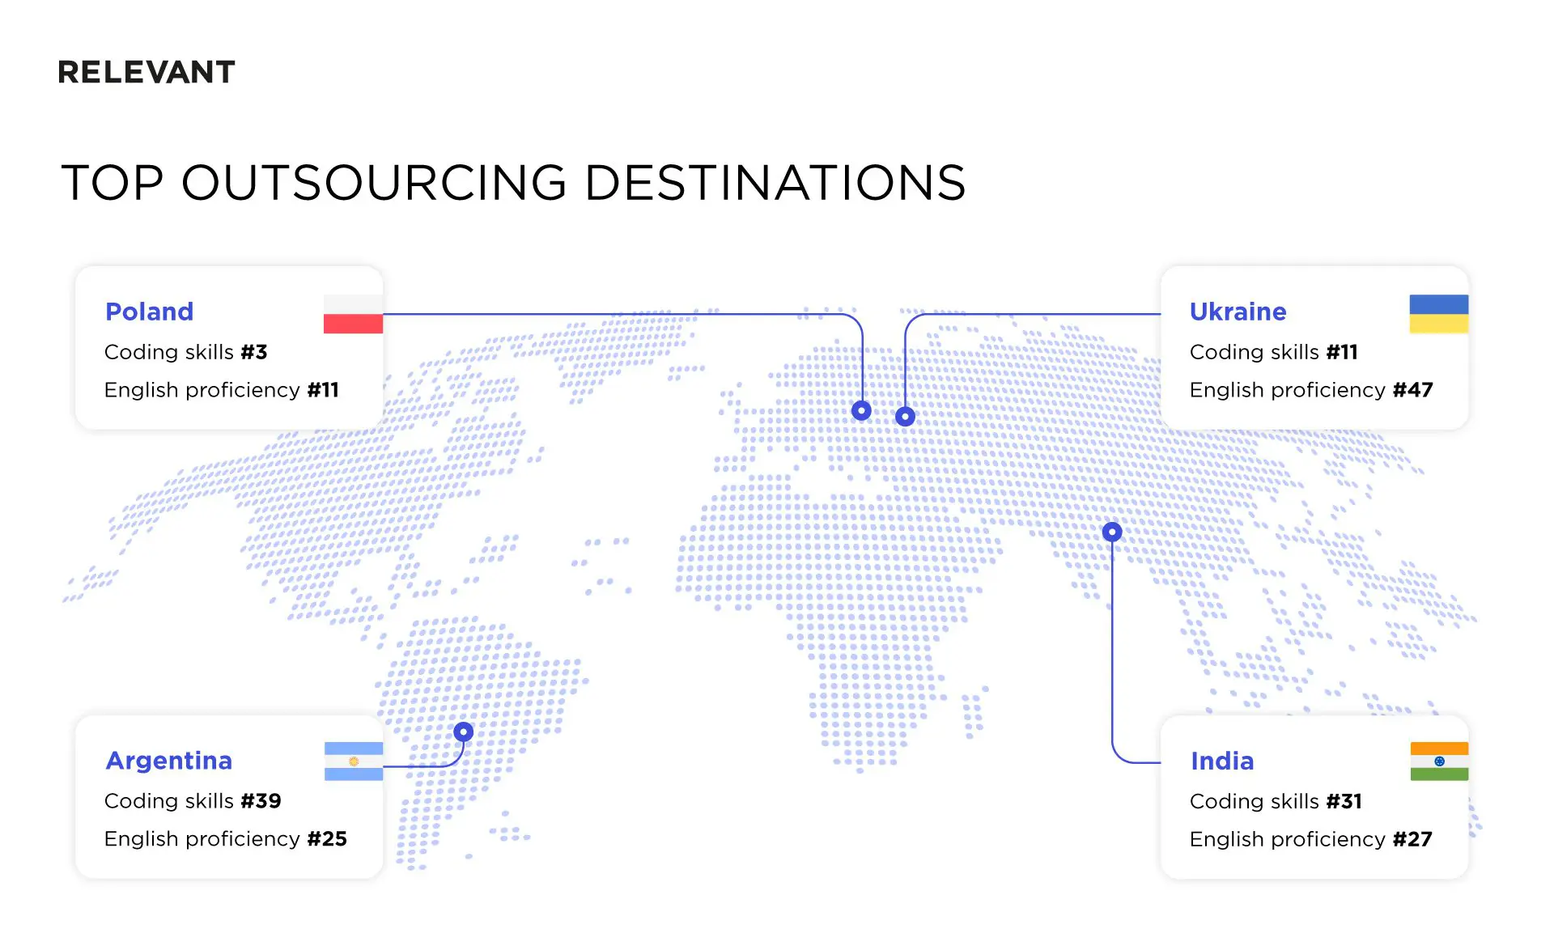The image size is (1554, 950).
Task: Select the map pin over Poland
Action: point(861,410)
